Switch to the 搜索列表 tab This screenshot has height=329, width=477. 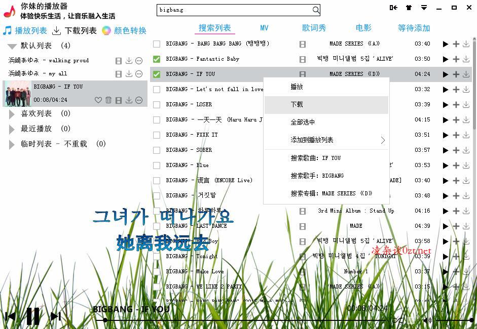click(215, 28)
